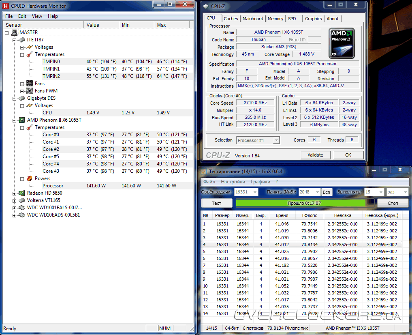The image size is (412, 335).
Task: Click the Тест button in LinX
Action: tap(217, 203)
